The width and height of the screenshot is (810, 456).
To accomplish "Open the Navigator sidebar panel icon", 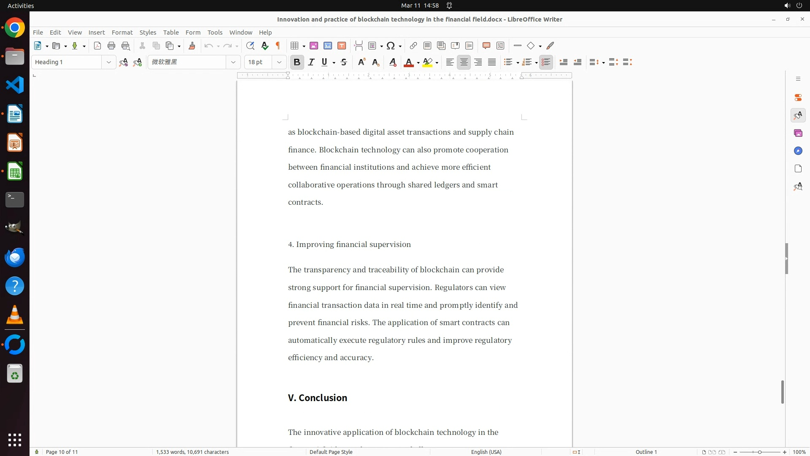I will click(x=798, y=151).
